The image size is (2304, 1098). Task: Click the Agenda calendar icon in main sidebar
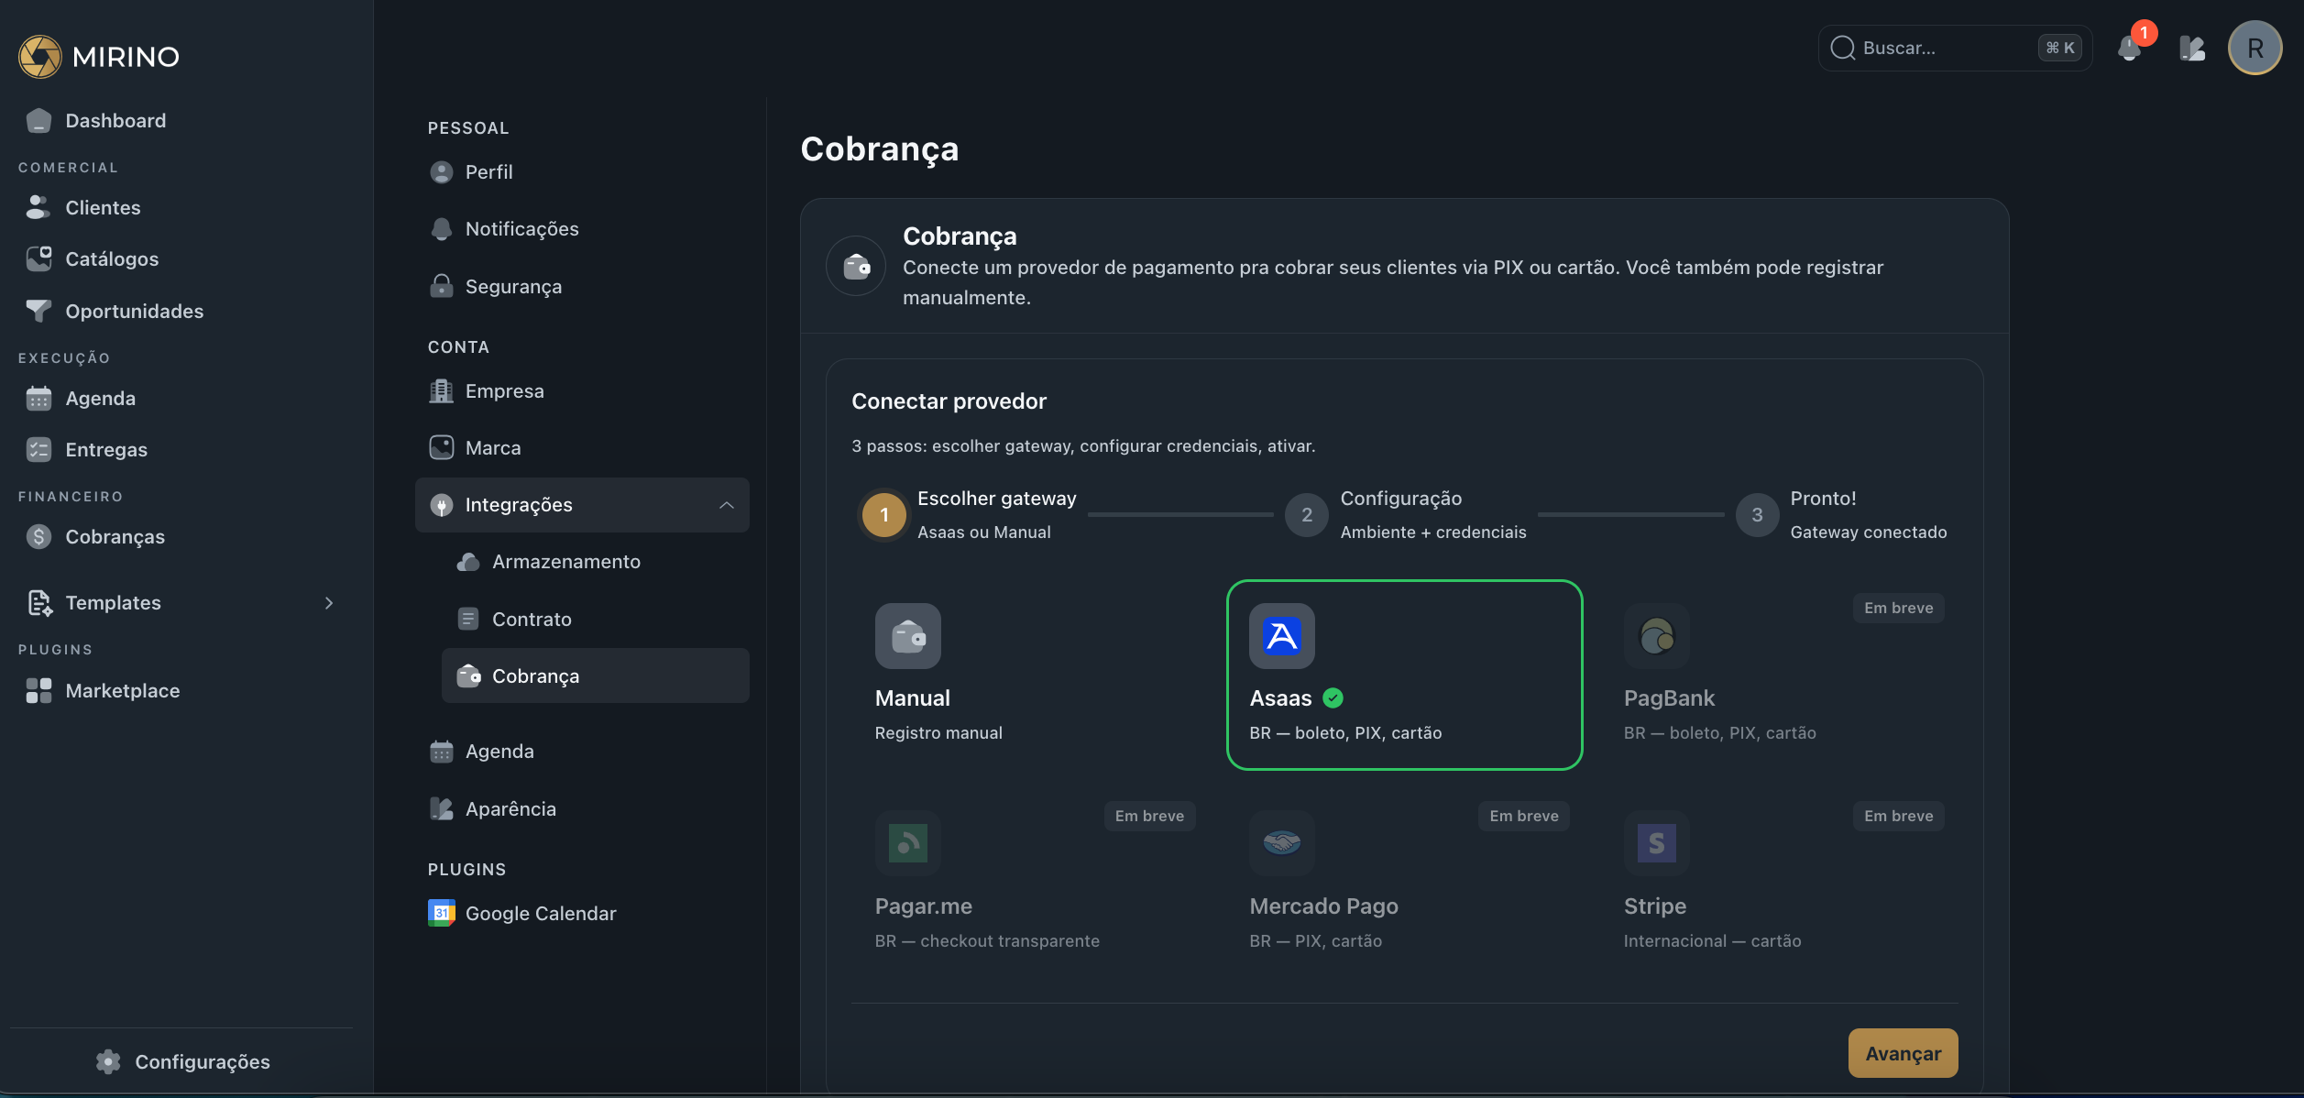pos(38,399)
